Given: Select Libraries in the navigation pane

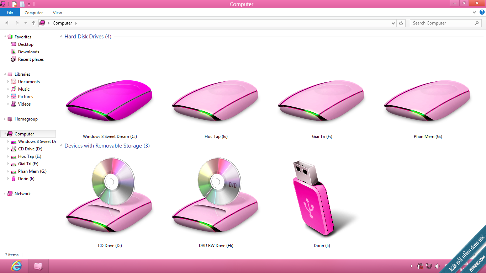Looking at the screenshot, I should click(x=22, y=74).
